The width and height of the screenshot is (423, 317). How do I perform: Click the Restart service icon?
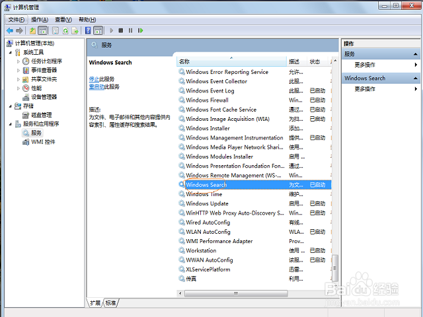click(x=140, y=31)
